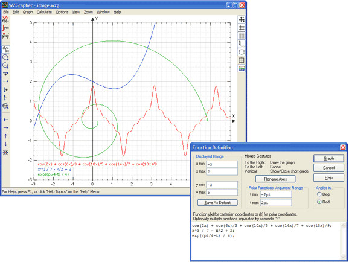This screenshot has height=262, width=349.
Task: Select the dy/dx derivative tool
Action: pos(6,49)
